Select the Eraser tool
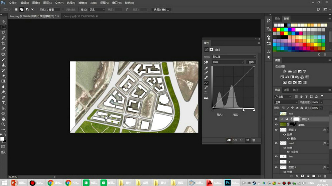 3,76
